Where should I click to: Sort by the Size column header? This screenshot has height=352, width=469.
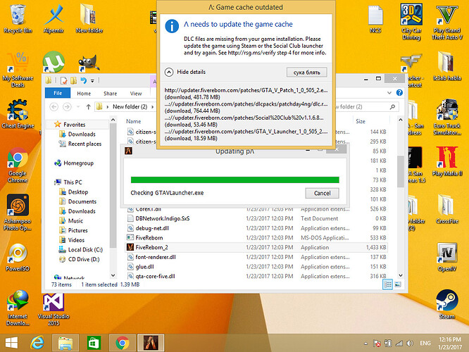361,121
